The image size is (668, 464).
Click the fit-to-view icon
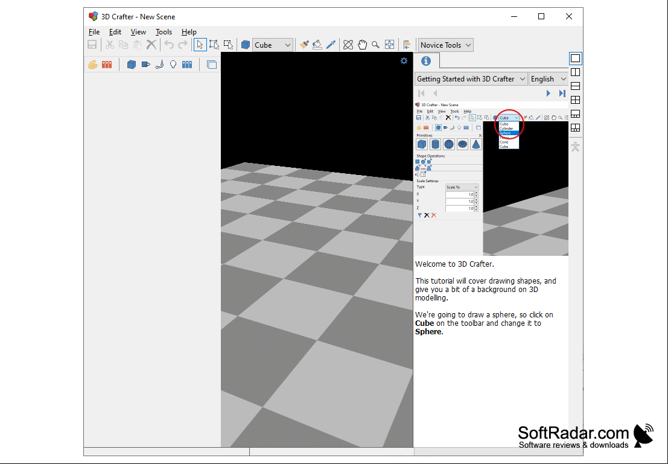(389, 45)
